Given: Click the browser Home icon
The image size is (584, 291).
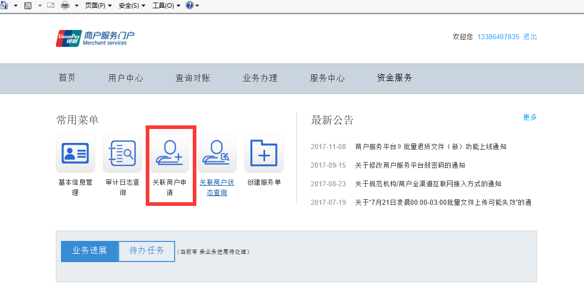Looking at the screenshot, I should pos(4,5).
